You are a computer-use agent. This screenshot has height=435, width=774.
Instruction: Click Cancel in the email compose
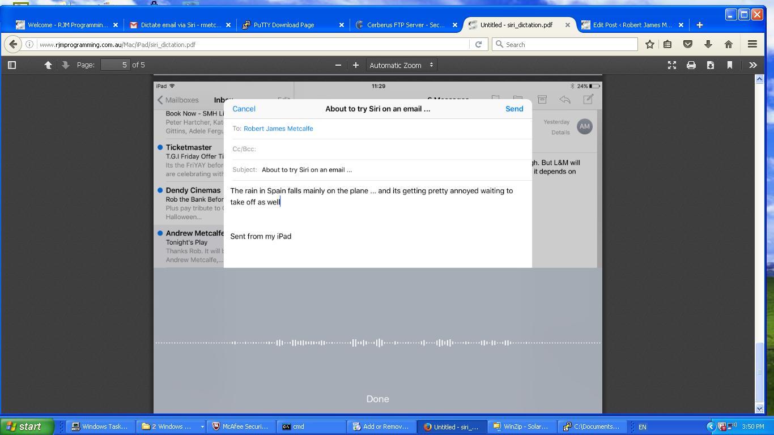(x=244, y=109)
